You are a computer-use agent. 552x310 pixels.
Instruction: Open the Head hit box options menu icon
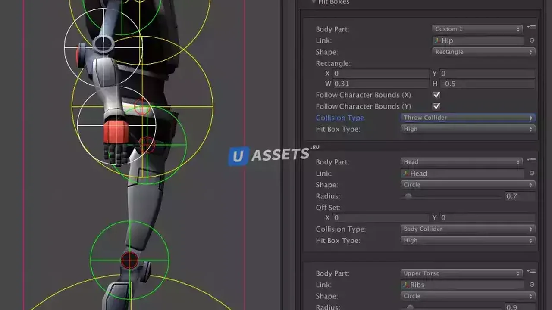[531, 160]
